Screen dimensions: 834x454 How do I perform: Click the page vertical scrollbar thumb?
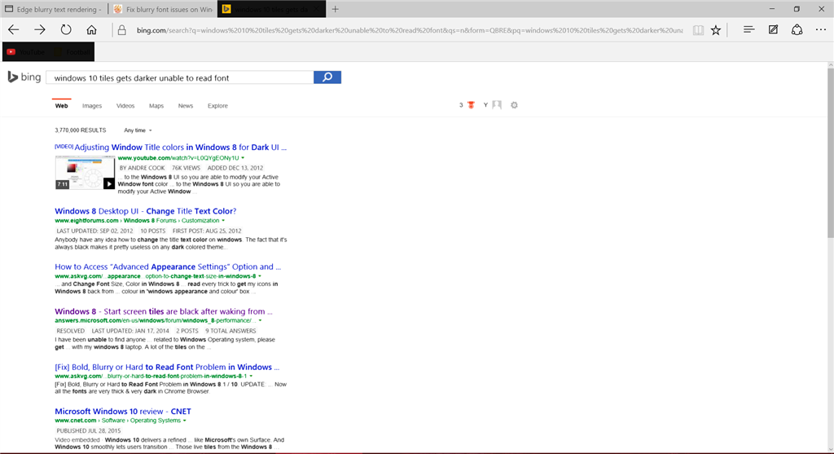(x=830, y=152)
